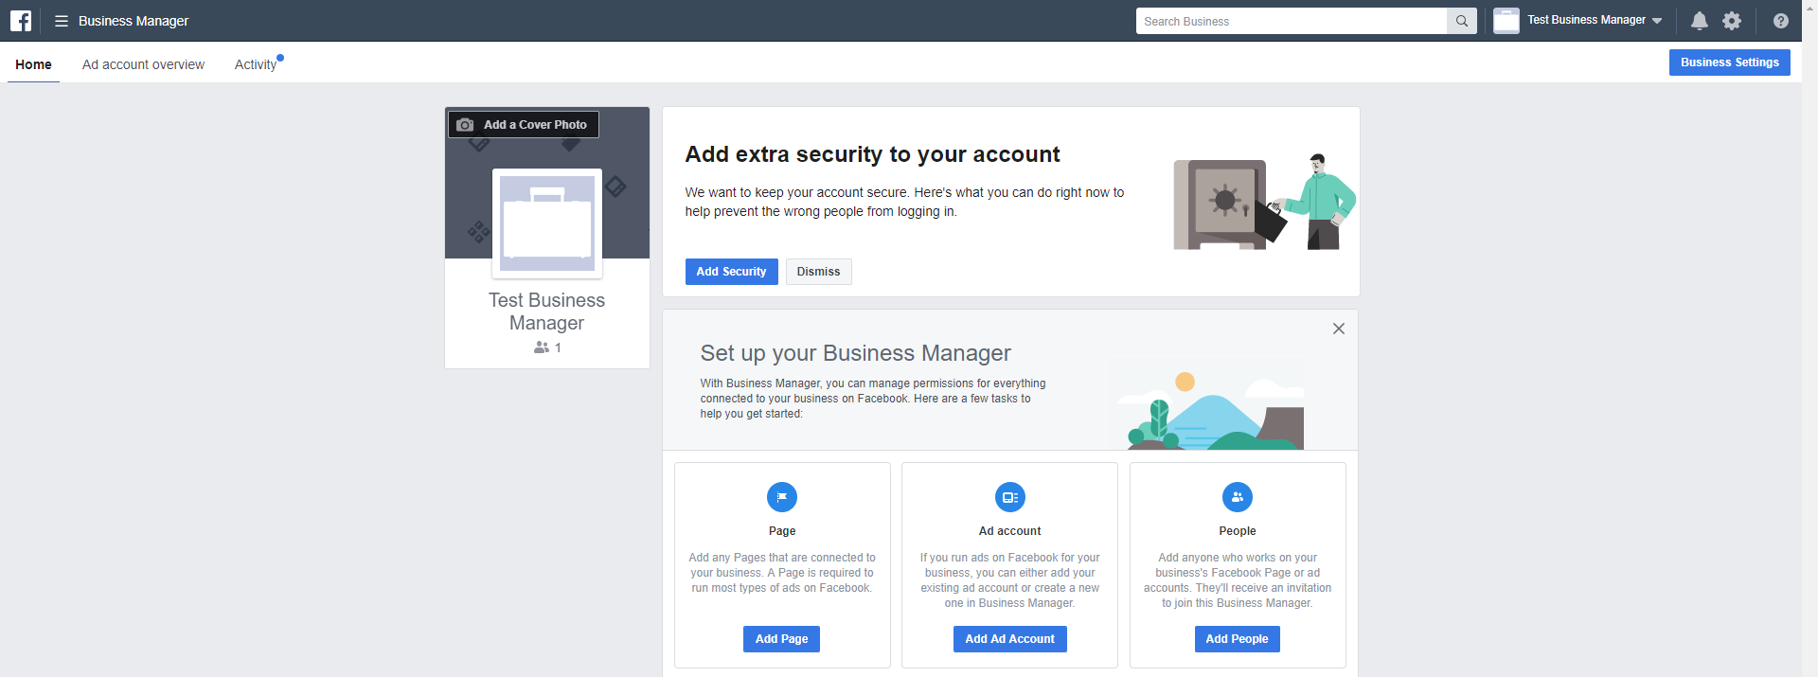Click the 'Add extra security to your account' heading

tap(873, 154)
